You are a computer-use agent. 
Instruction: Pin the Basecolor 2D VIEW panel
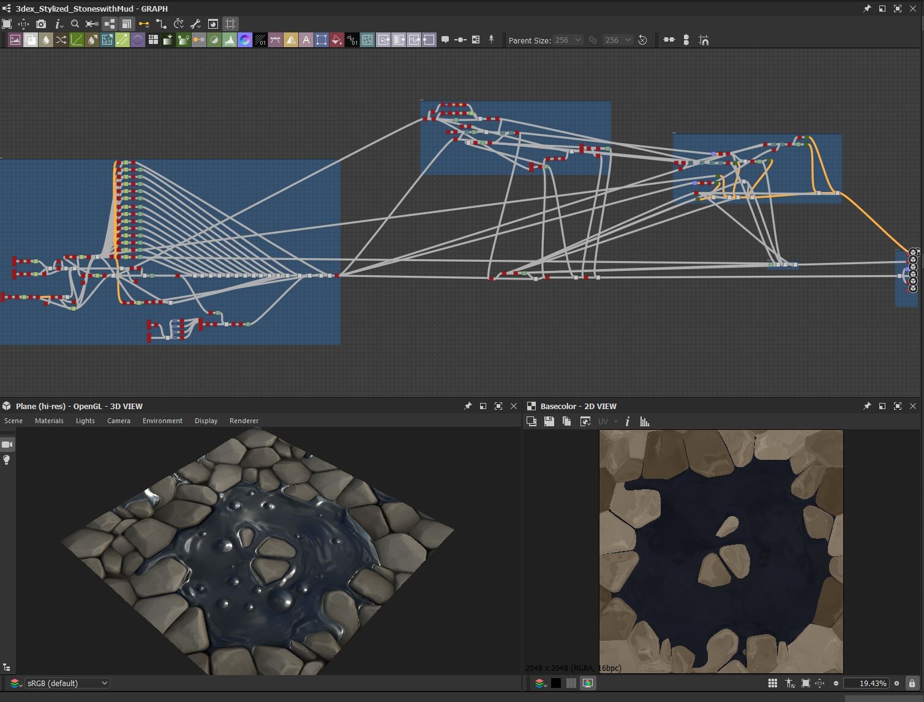pos(867,405)
